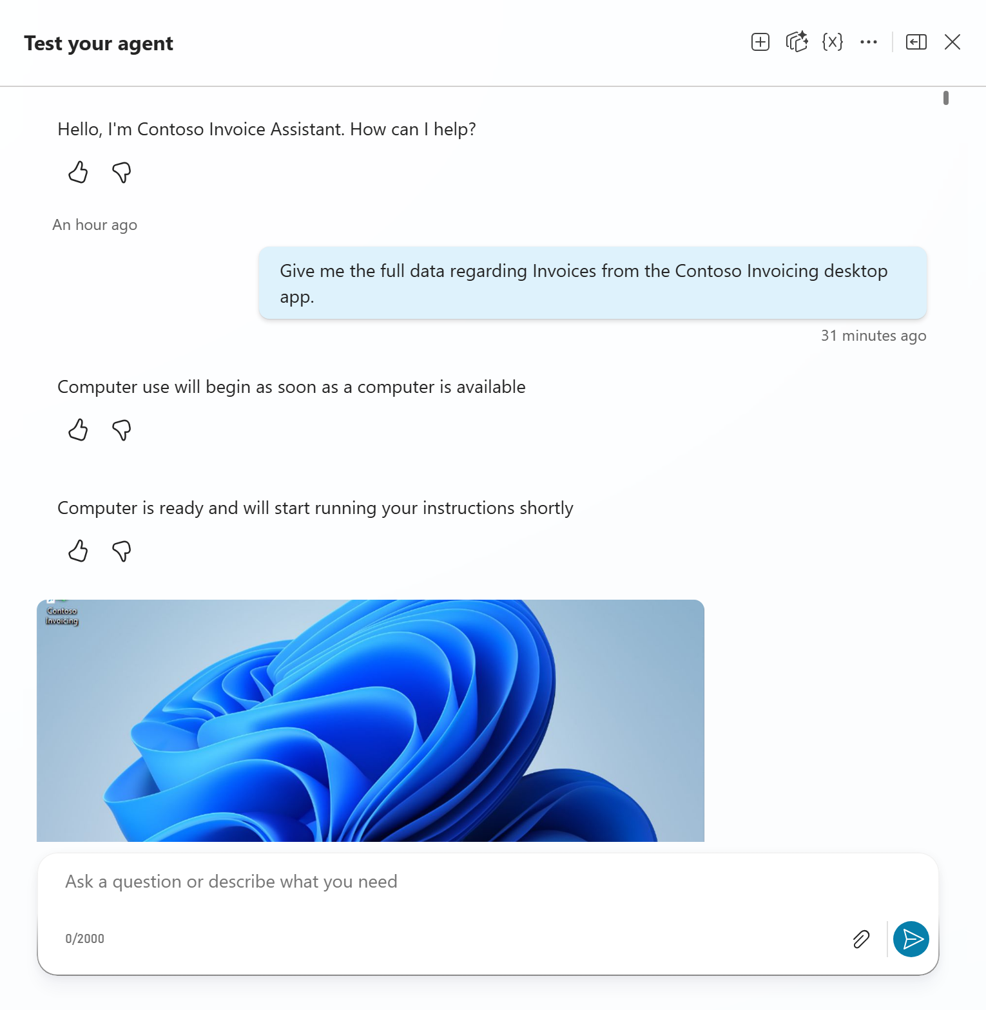Click the 'Test your agent' panel title
Viewport: 986px width, 1010px height.
(x=99, y=44)
